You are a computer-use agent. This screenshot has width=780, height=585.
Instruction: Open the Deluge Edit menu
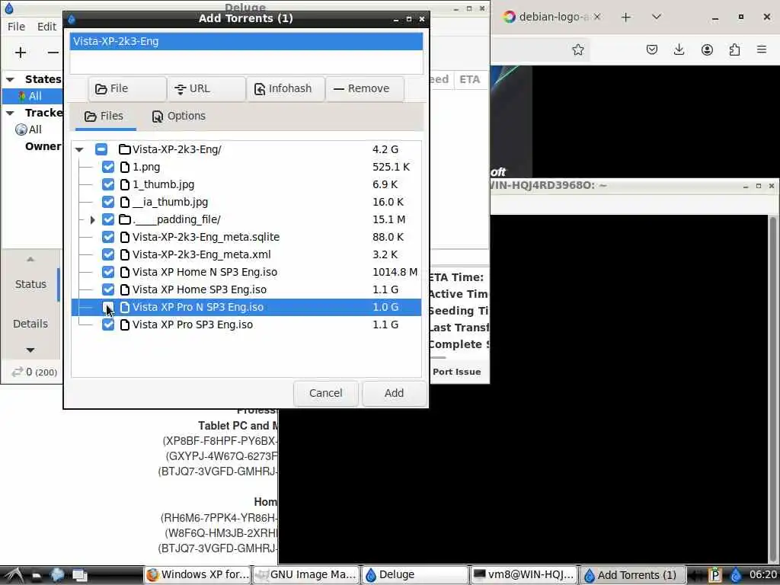tap(46, 27)
